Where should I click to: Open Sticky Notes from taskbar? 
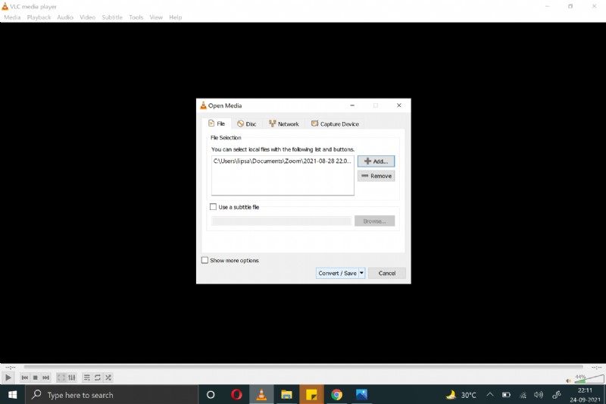311,395
